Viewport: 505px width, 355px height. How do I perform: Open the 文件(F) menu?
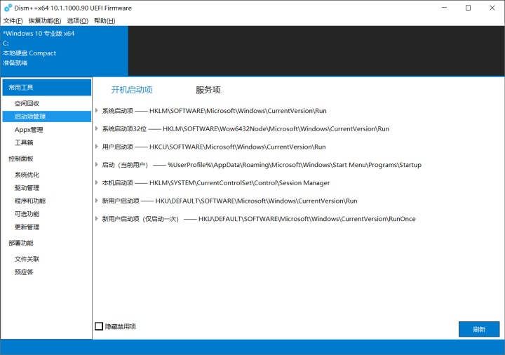(13, 21)
